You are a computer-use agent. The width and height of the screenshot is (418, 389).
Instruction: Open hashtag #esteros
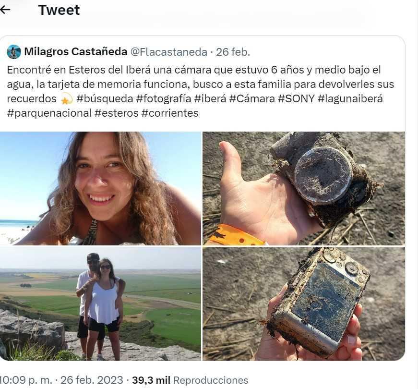point(117,113)
